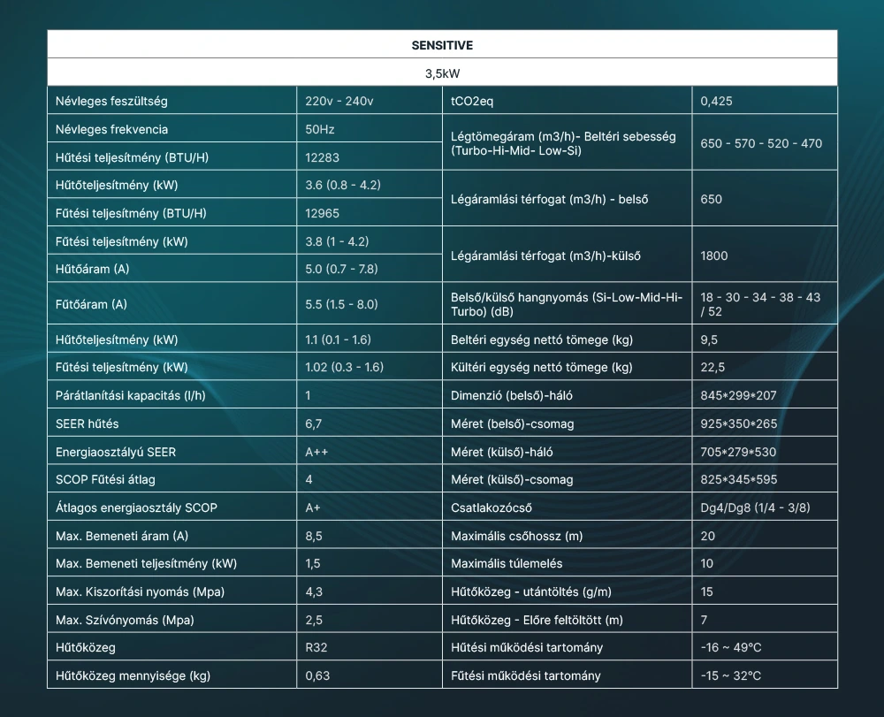Select the 220v - 240v value cell
This screenshot has width=884, height=717.
tap(339, 101)
